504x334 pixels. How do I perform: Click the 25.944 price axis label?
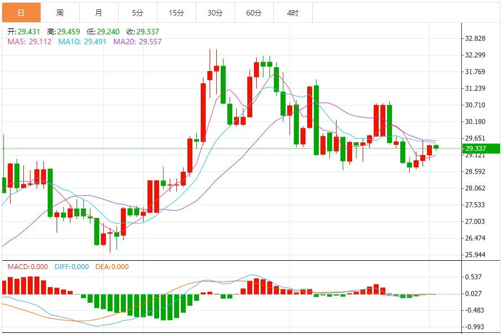(x=475, y=255)
